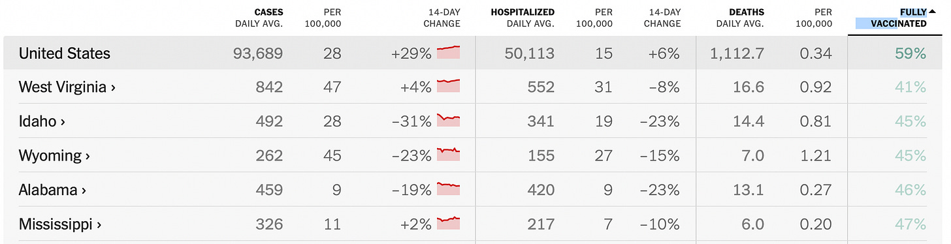Click West Virginia cases trend sparkline

449,87
